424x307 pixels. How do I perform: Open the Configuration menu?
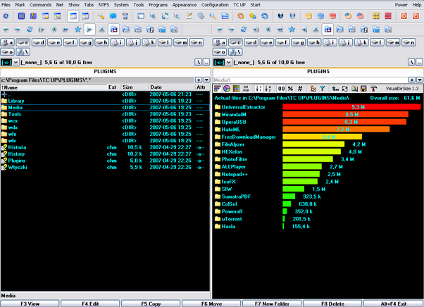tap(215, 5)
